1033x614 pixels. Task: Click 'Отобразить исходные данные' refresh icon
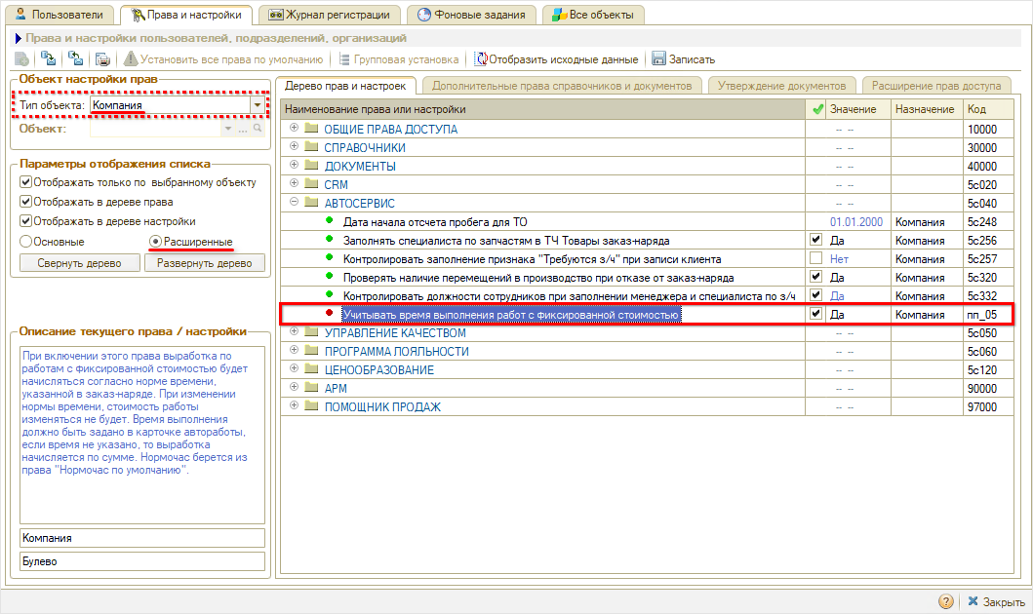coord(481,59)
